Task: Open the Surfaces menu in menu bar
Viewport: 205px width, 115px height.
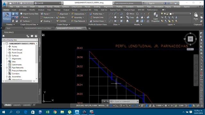Action: point(65,7)
